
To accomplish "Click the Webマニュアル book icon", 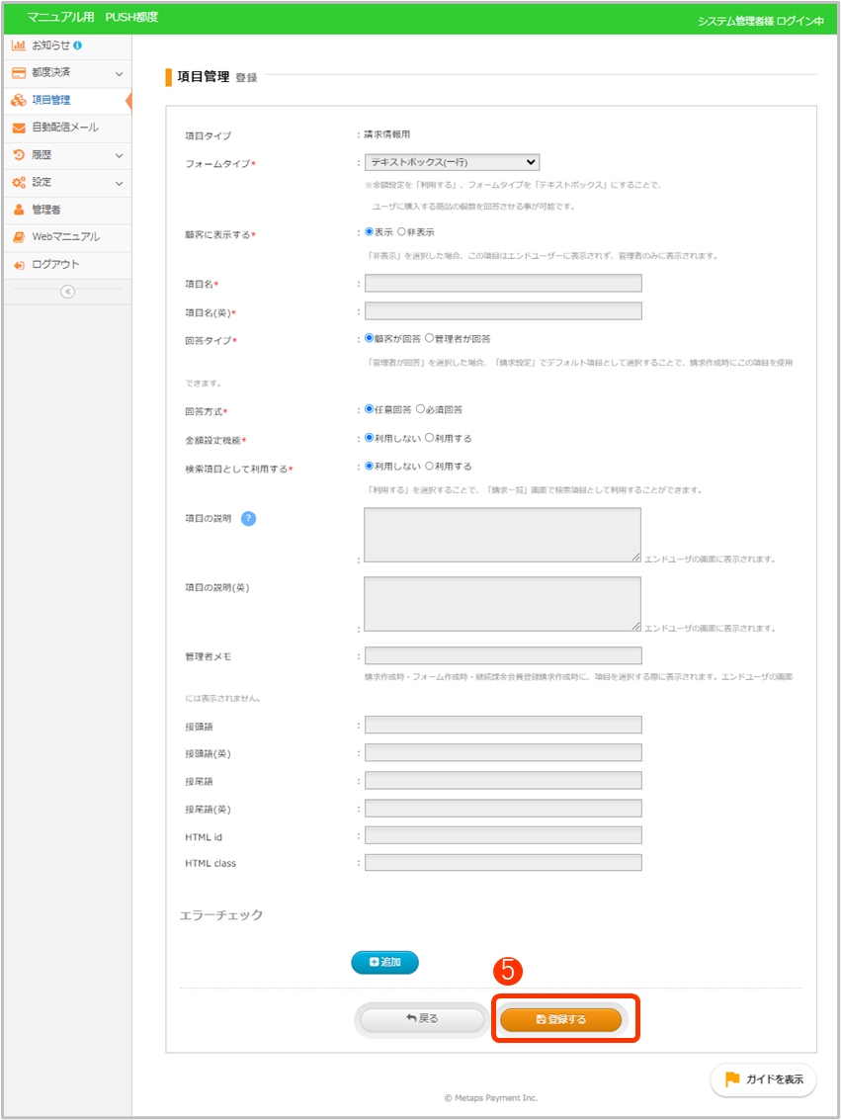I will click(19, 237).
